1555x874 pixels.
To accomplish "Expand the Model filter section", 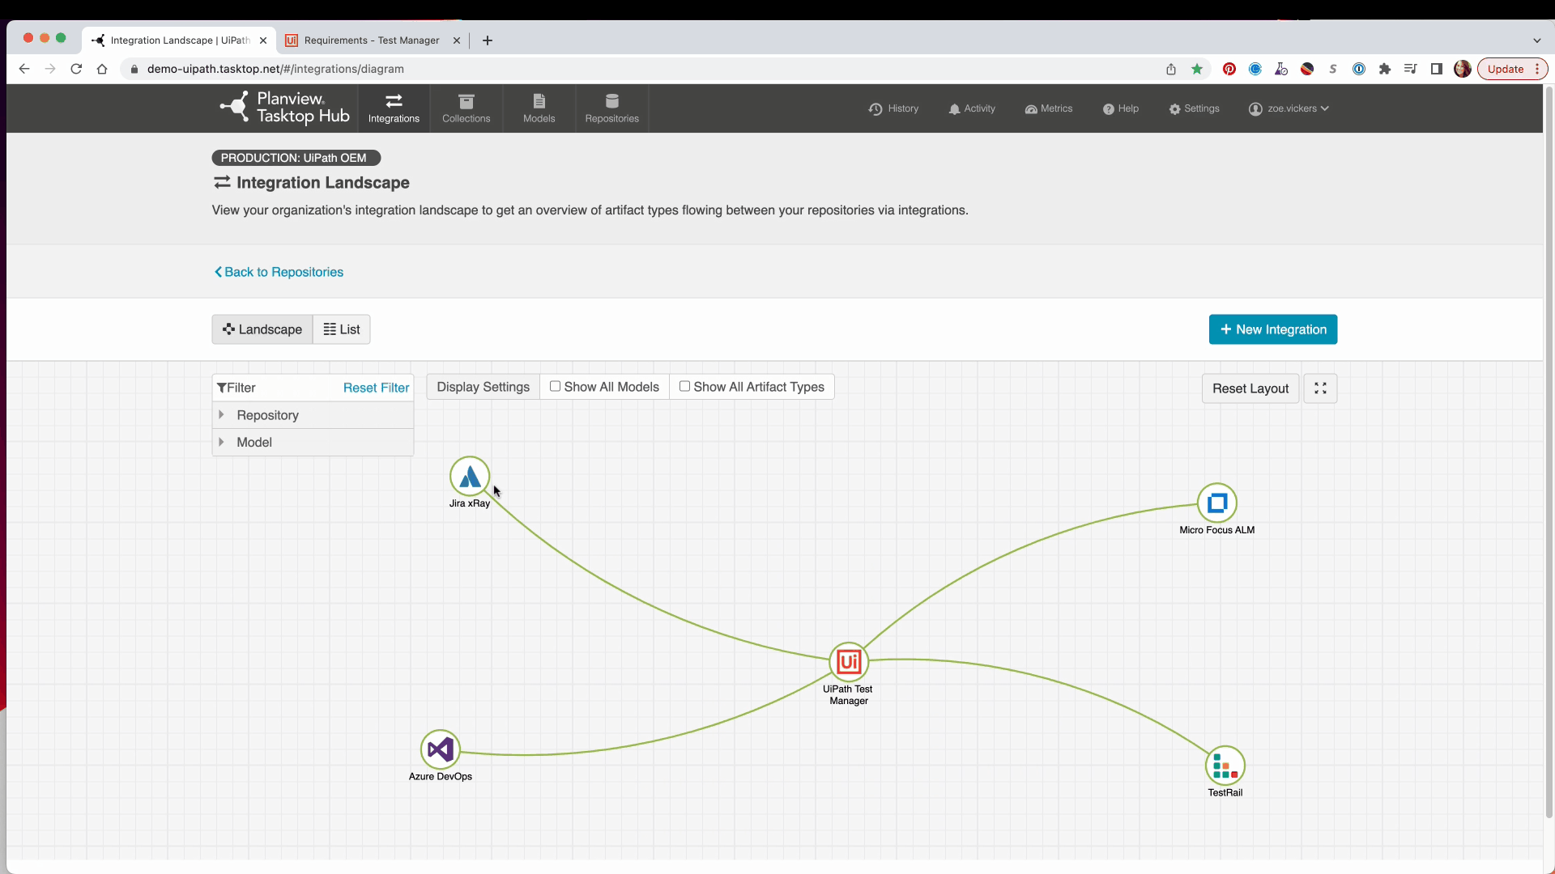I will click(313, 442).
